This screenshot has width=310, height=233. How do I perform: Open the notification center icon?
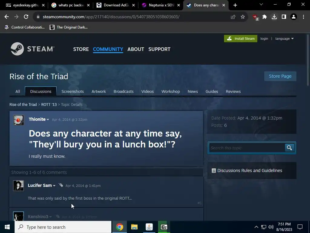click(300, 227)
